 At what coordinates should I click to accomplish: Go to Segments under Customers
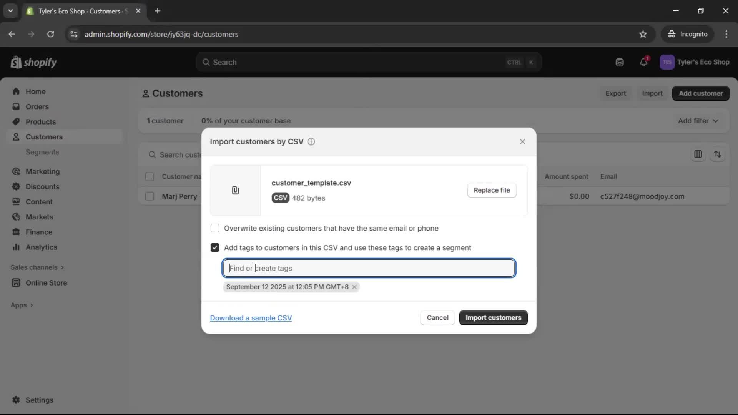43,152
